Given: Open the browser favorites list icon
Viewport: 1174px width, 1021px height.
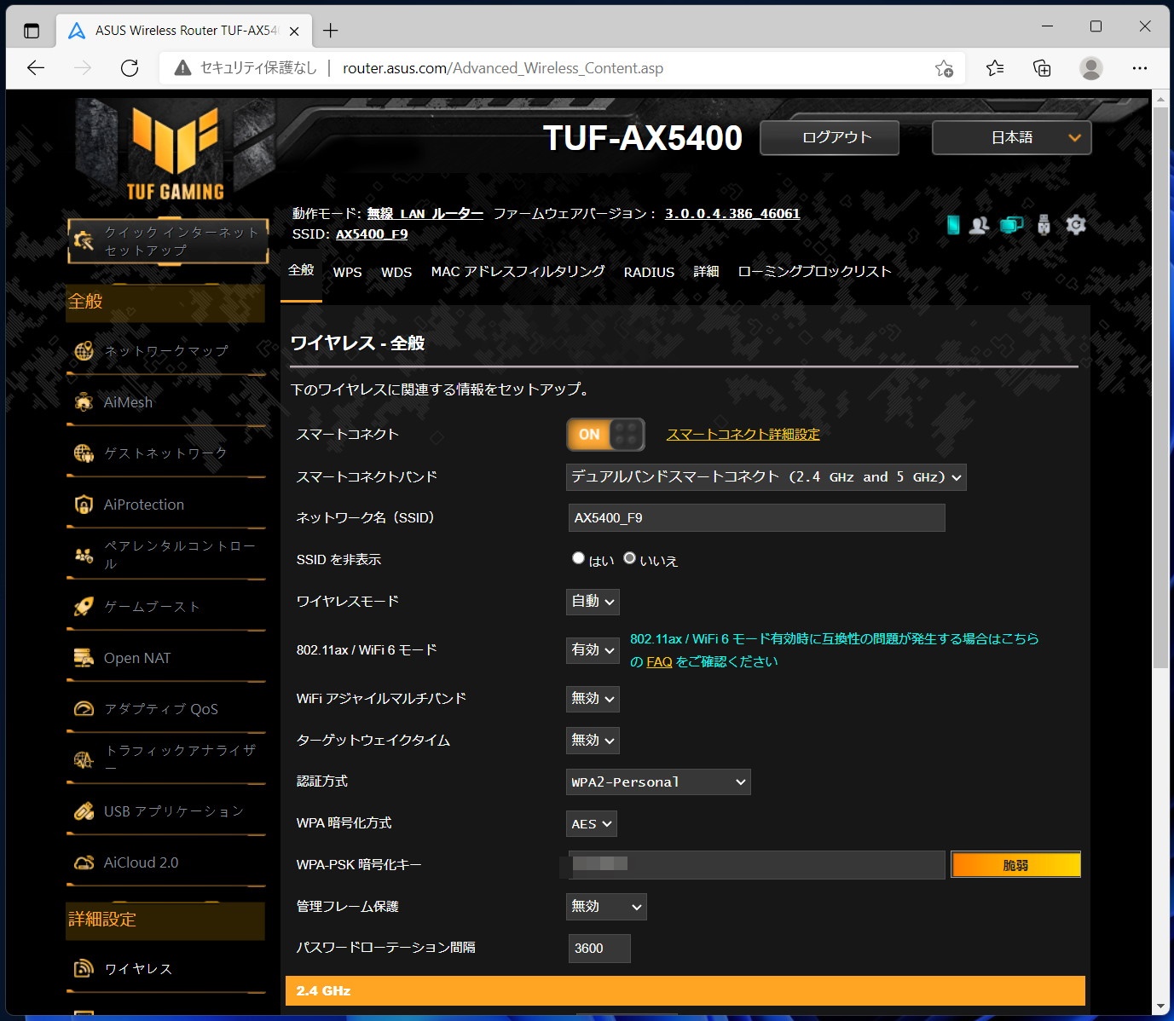Looking at the screenshot, I should coord(995,68).
